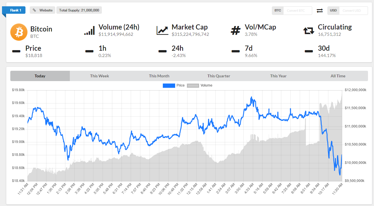374x206 pixels.
Task: Click the 11:20 AM time axis label
Action: tap(337, 189)
